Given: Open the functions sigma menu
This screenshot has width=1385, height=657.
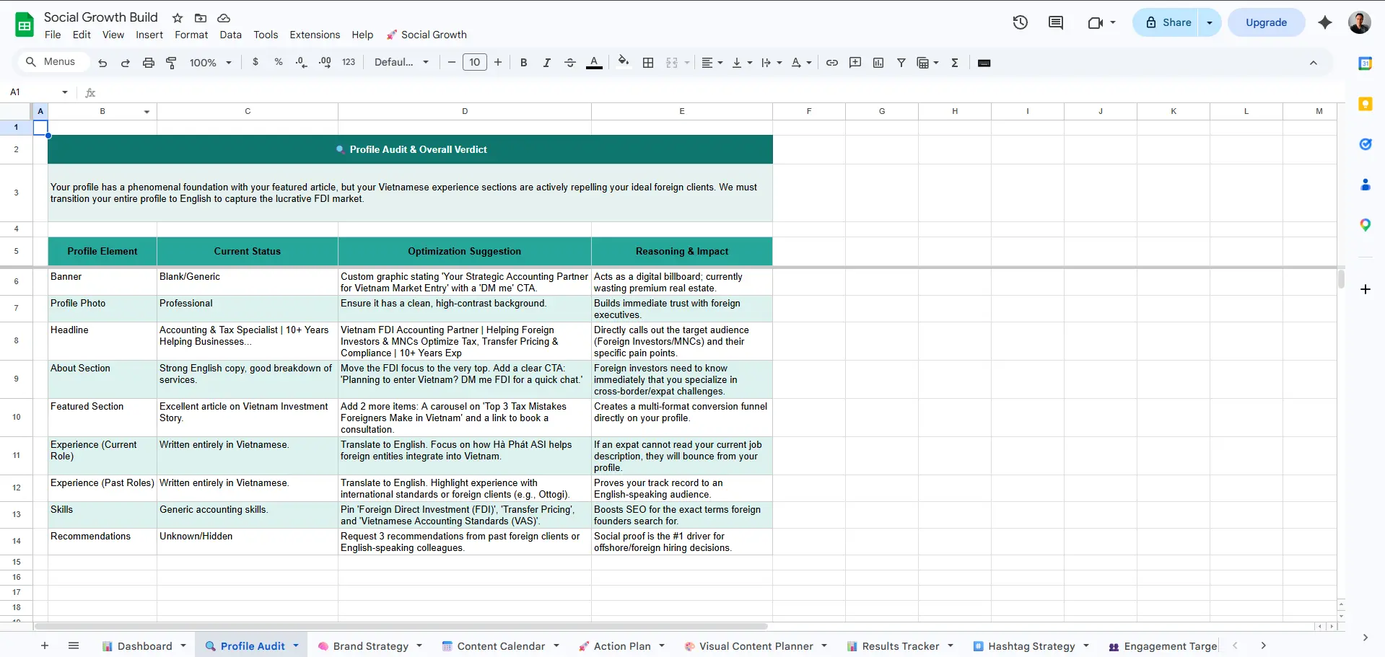Looking at the screenshot, I should [x=955, y=63].
